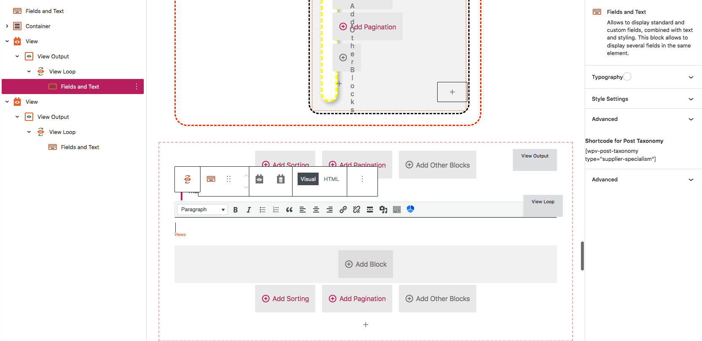Switch editor to HTML mode
702x341 pixels.
click(x=331, y=179)
